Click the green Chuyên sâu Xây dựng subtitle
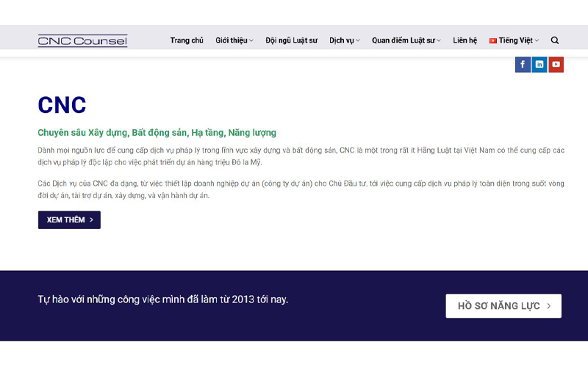The image size is (588, 367). click(157, 133)
